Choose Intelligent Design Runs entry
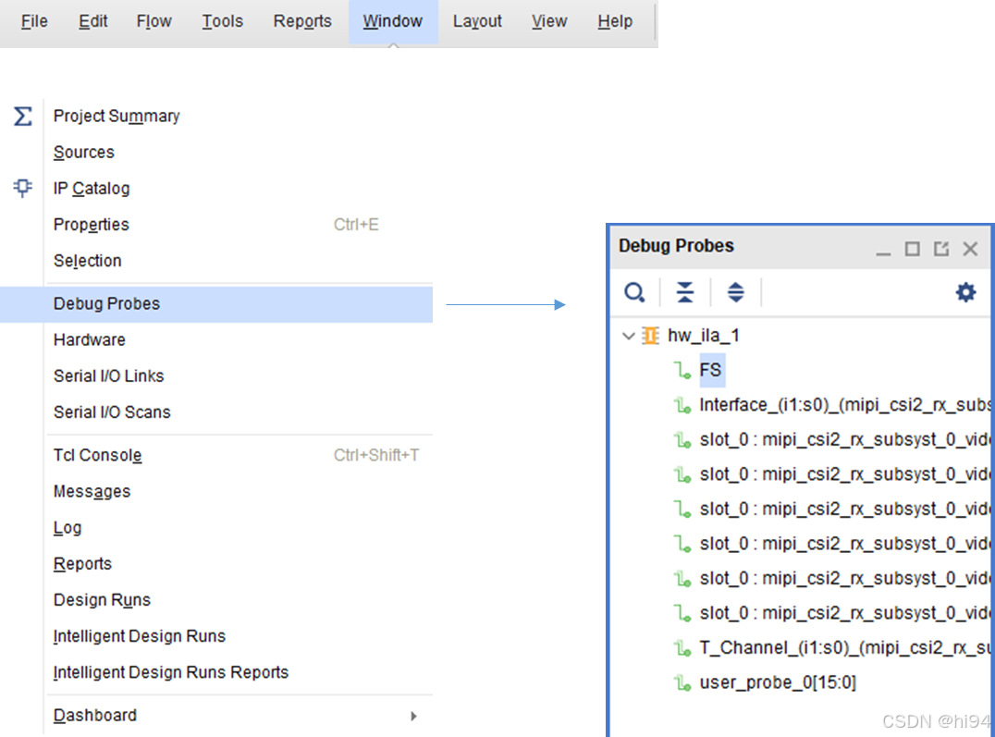The width and height of the screenshot is (995, 737). 140,637
